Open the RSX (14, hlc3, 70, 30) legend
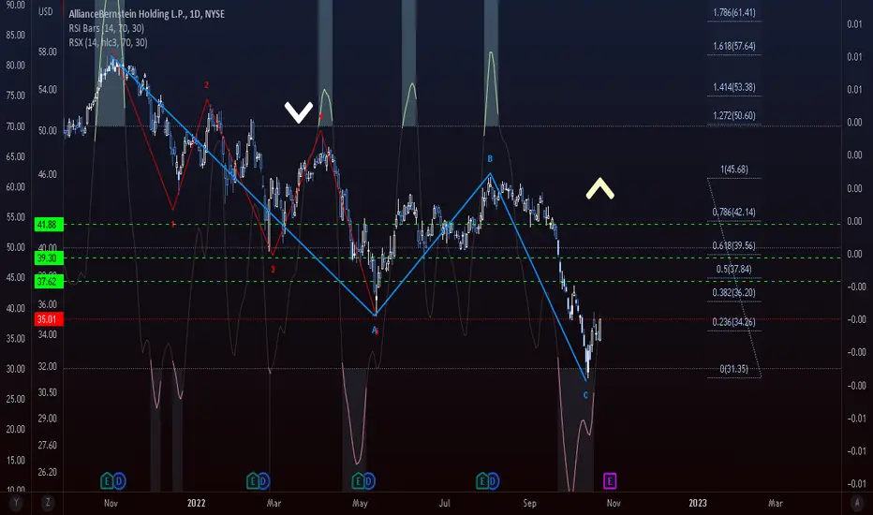The height and width of the screenshot is (515, 873). click(108, 42)
